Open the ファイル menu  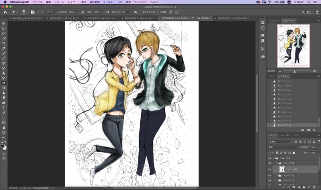point(38,2)
